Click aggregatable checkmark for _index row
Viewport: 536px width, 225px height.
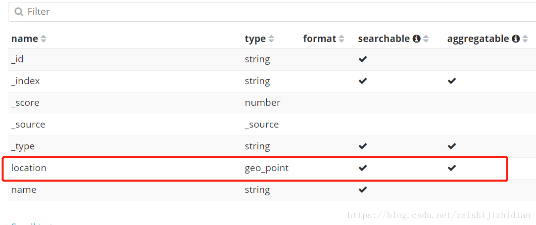click(x=452, y=81)
